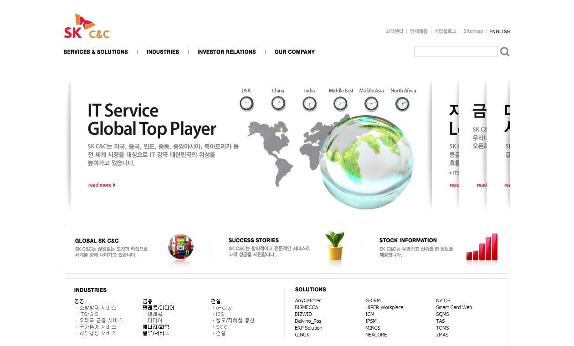The height and width of the screenshot is (346, 574).
Task: Open the HIPER Workplace solution link
Action: [x=384, y=307]
